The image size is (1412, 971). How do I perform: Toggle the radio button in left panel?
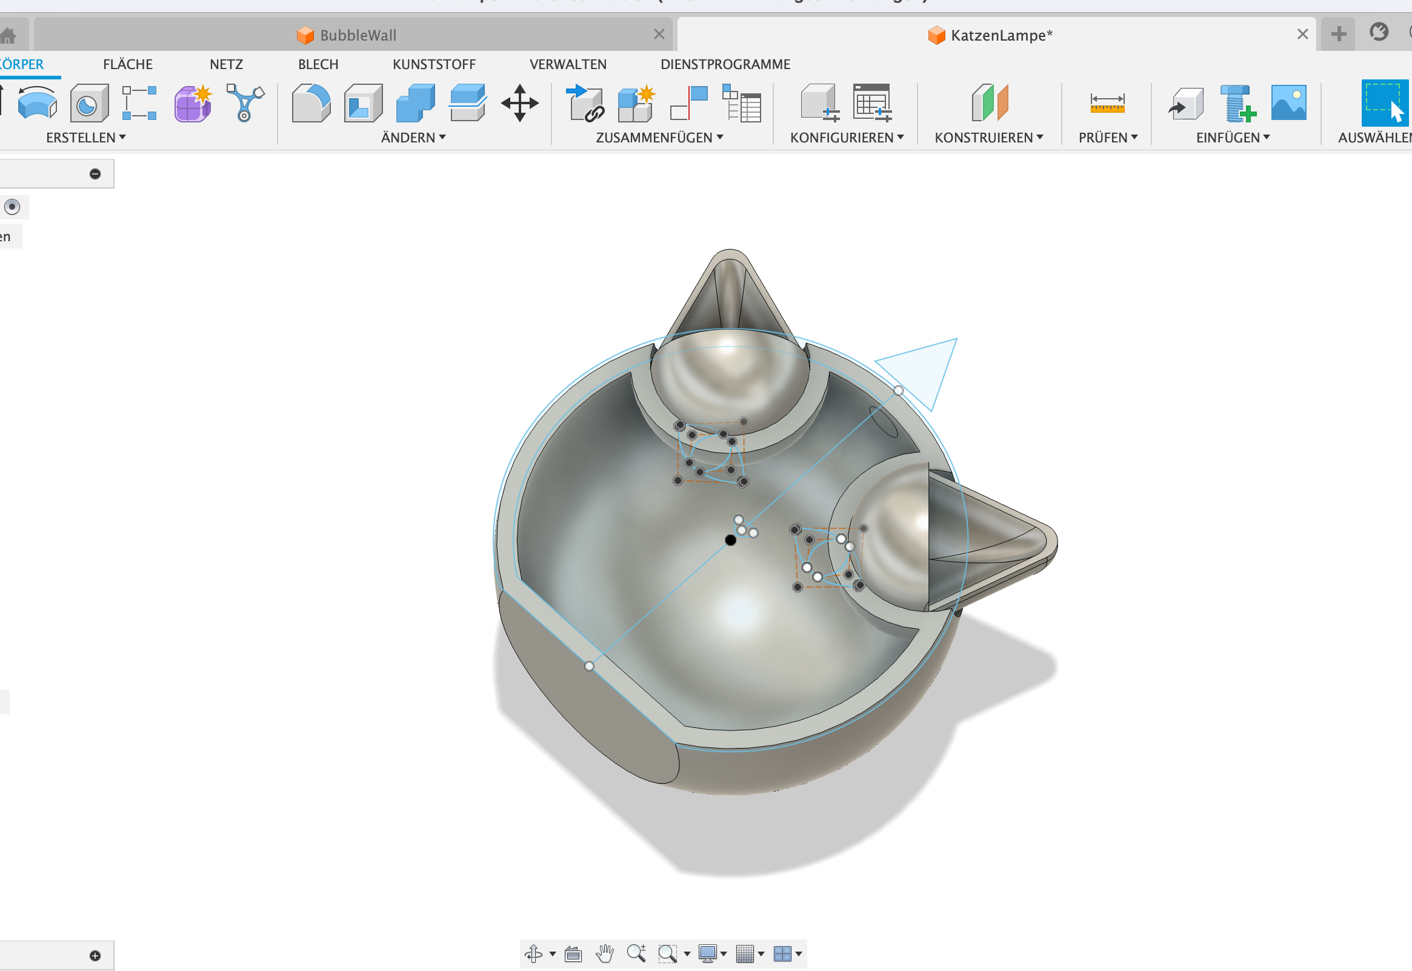pyautogui.click(x=12, y=207)
